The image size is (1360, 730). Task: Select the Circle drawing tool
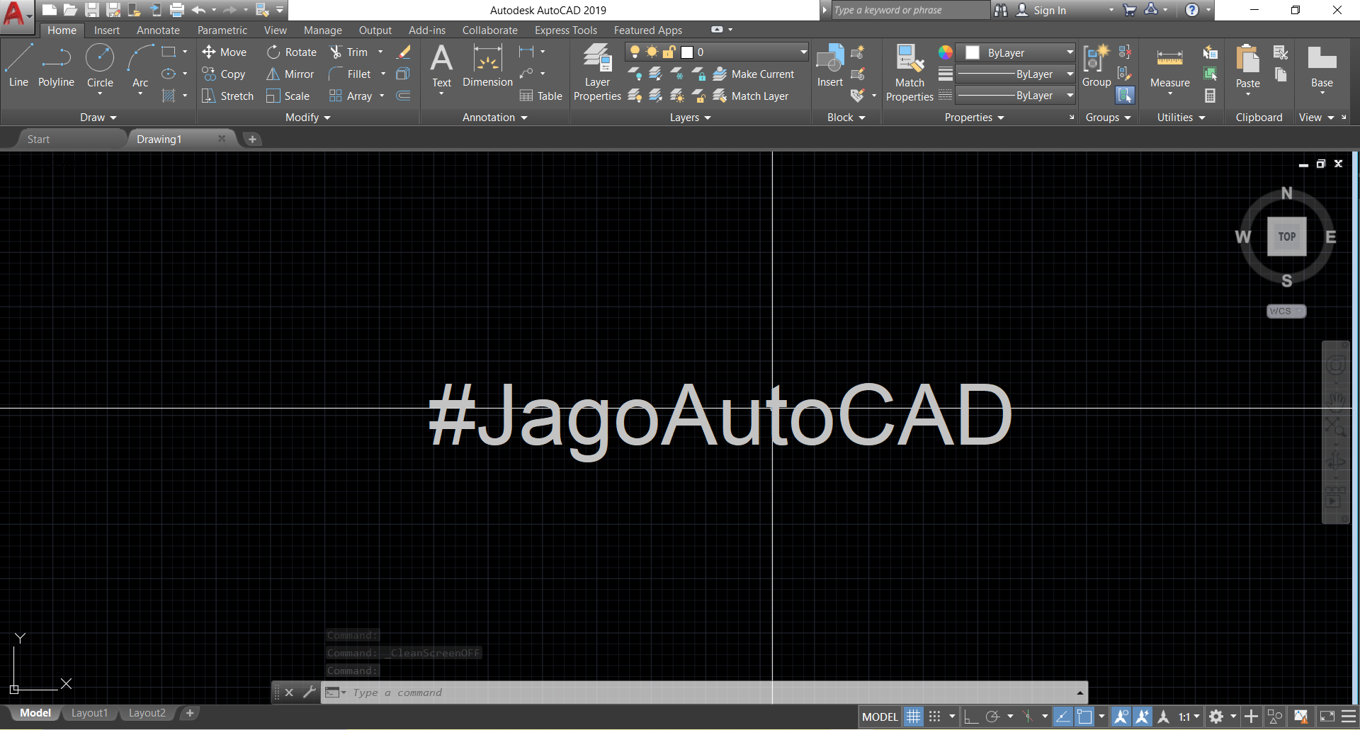click(x=100, y=67)
